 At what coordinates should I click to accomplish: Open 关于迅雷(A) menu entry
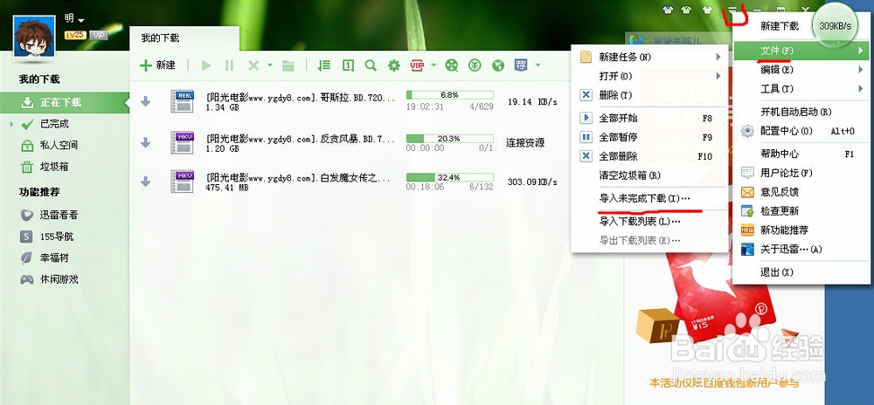pyautogui.click(x=801, y=250)
